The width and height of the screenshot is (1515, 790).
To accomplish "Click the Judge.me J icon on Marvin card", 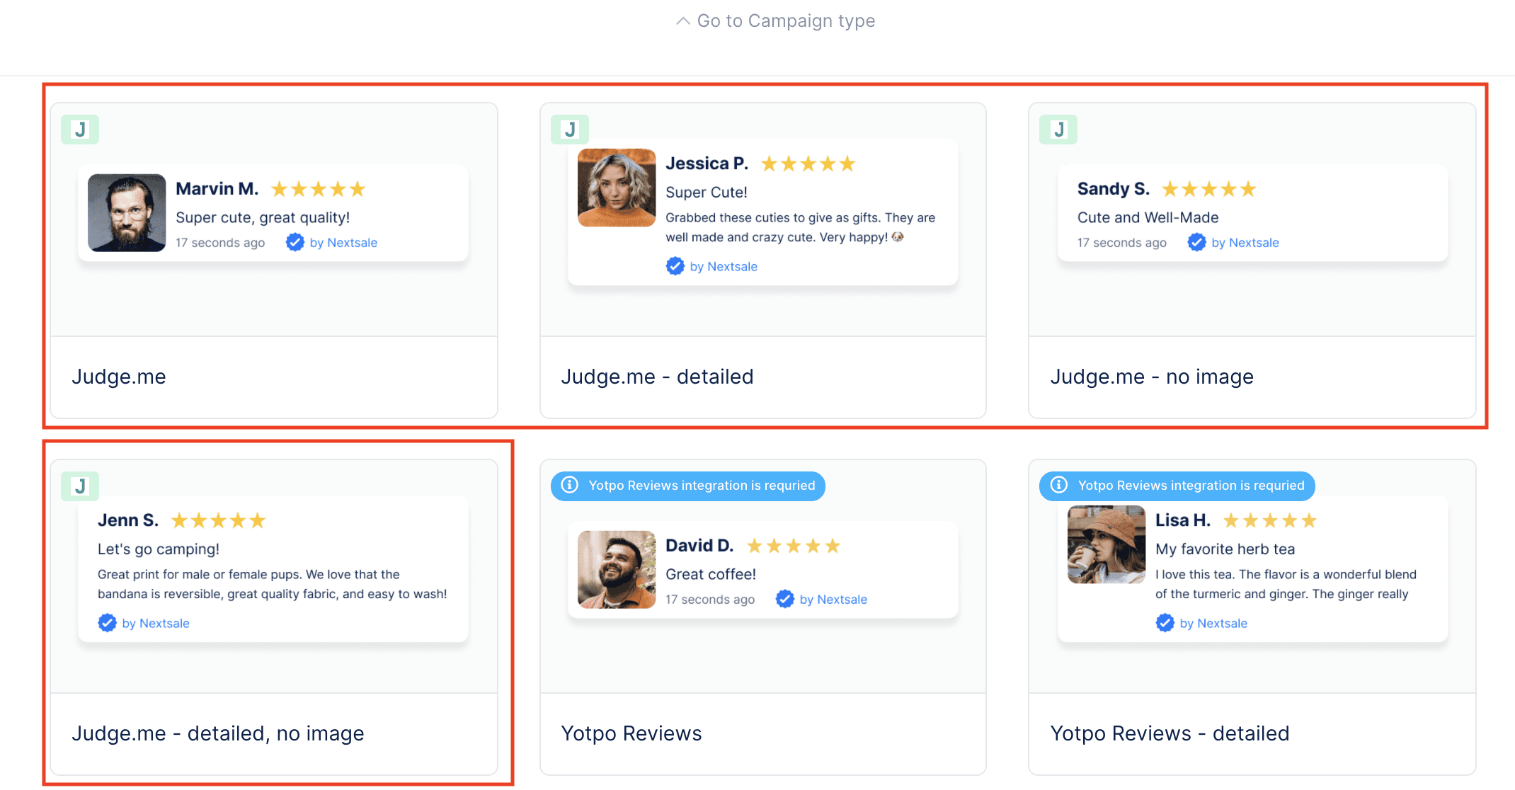I will (79, 130).
